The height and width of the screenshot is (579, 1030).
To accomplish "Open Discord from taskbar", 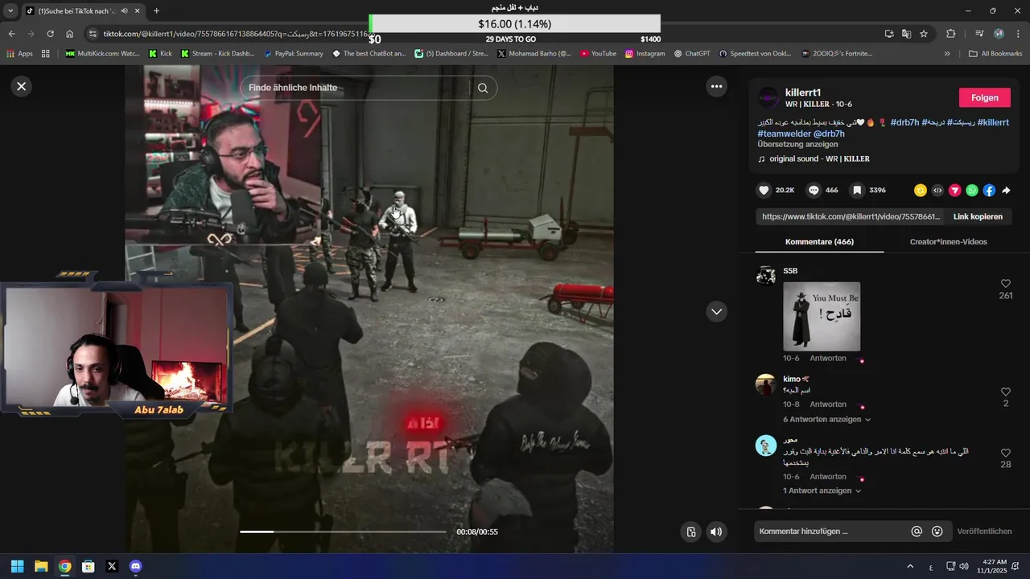I will 135,566.
